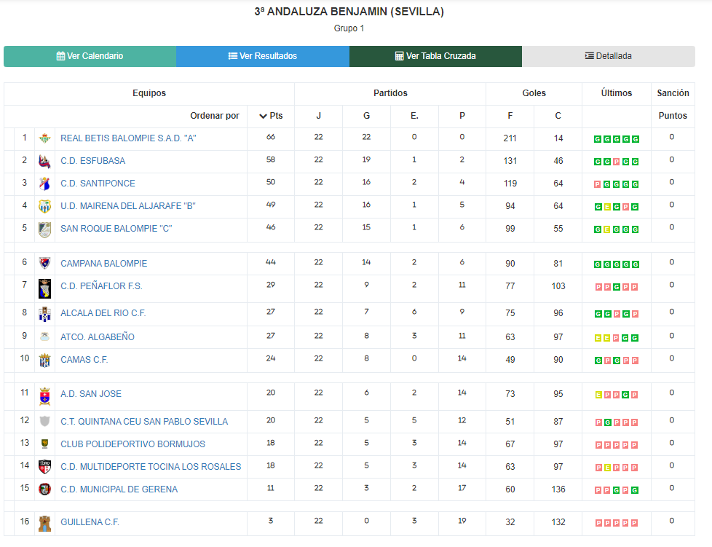
Task: Sort table by P column header
Action: [462, 116]
